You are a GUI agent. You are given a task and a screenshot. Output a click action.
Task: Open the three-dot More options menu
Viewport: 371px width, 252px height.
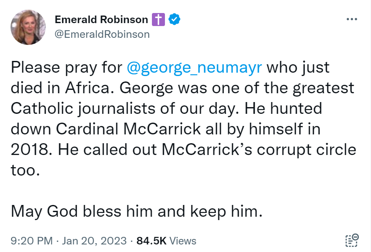(x=352, y=19)
